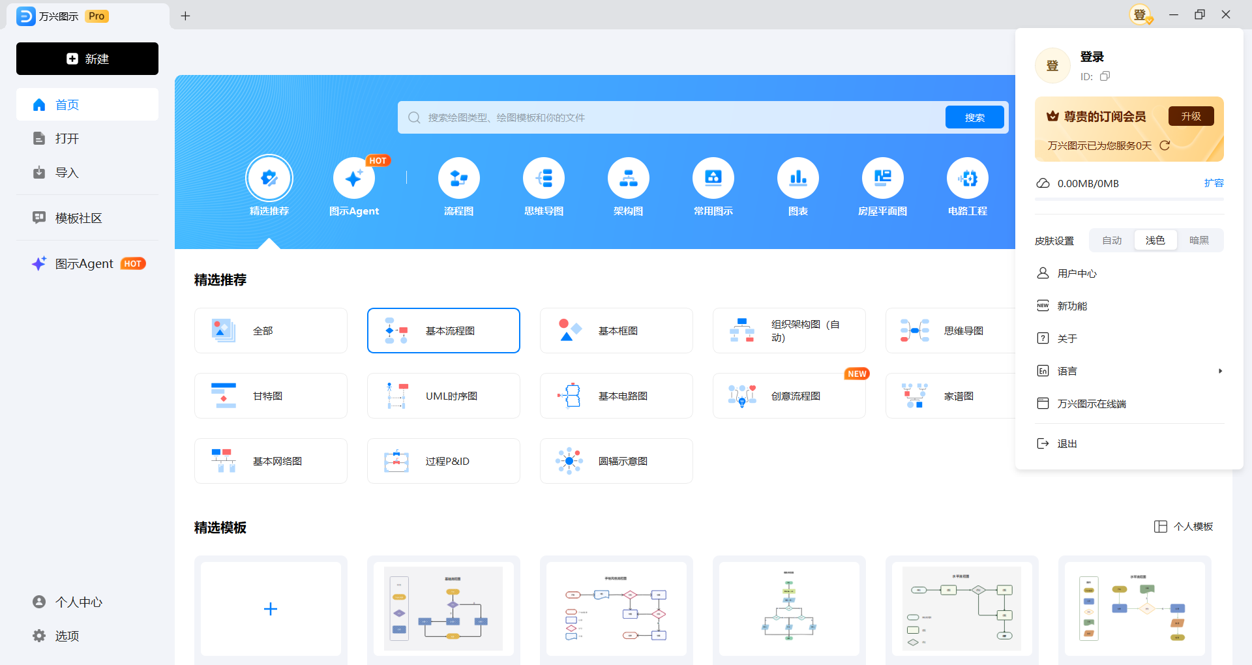Switch skin setting to 自动
Image resolution: width=1252 pixels, height=665 pixels.
[1111, 240]
